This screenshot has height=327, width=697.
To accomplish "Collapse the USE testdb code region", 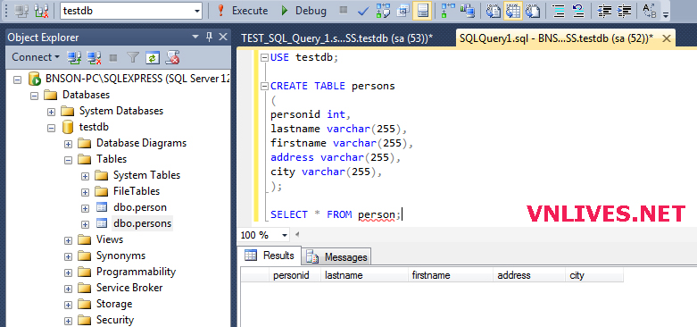I will 264,57.
